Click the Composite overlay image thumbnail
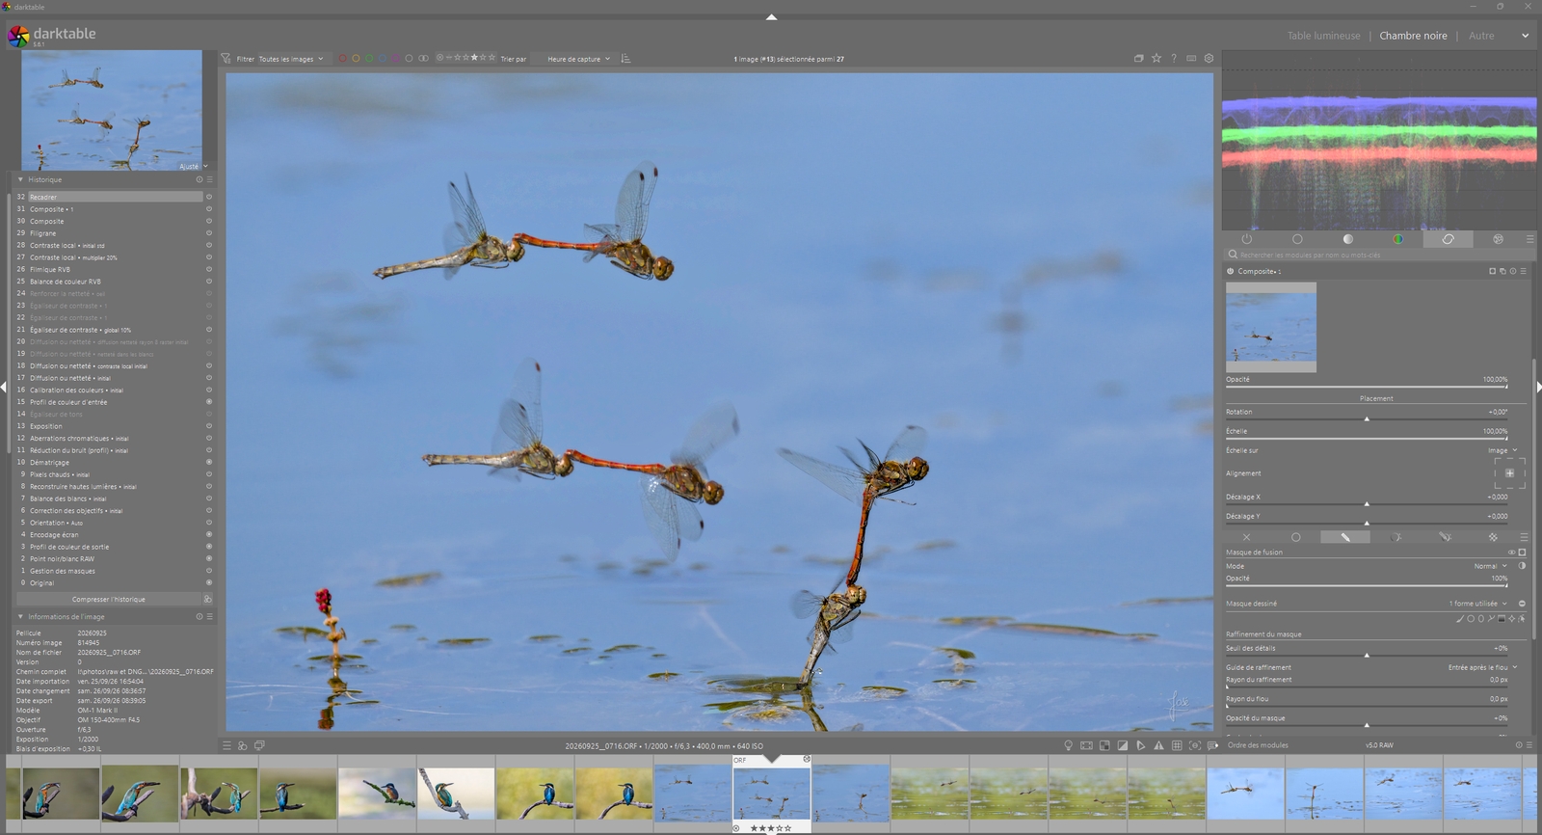Screen dimensions: 1542x835 click(1271, 327)
